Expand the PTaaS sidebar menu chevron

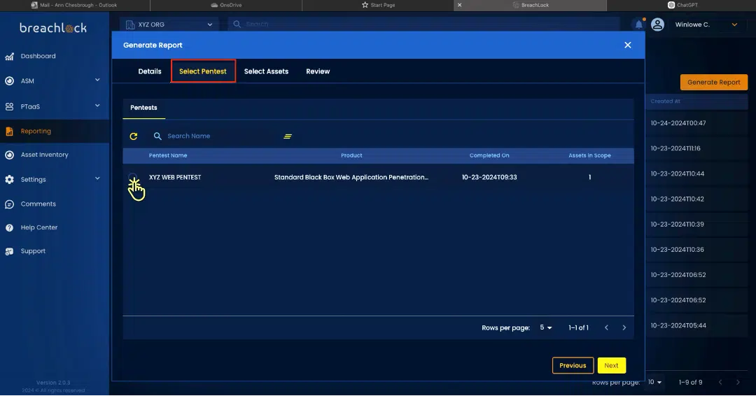point(97,106)
